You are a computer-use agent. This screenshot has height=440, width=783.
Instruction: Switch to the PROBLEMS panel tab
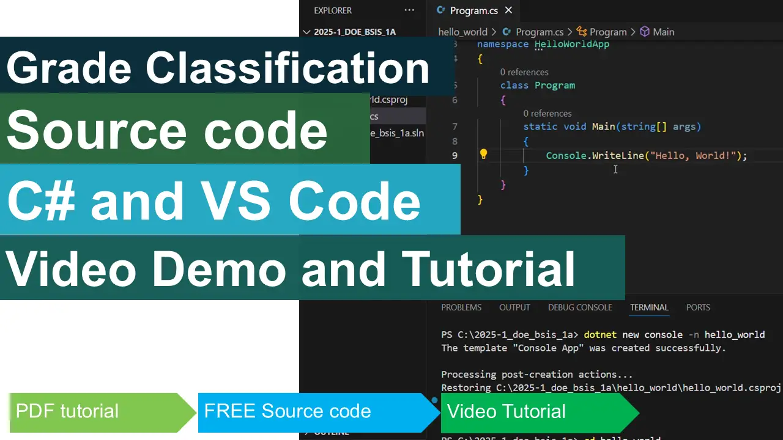461,307
